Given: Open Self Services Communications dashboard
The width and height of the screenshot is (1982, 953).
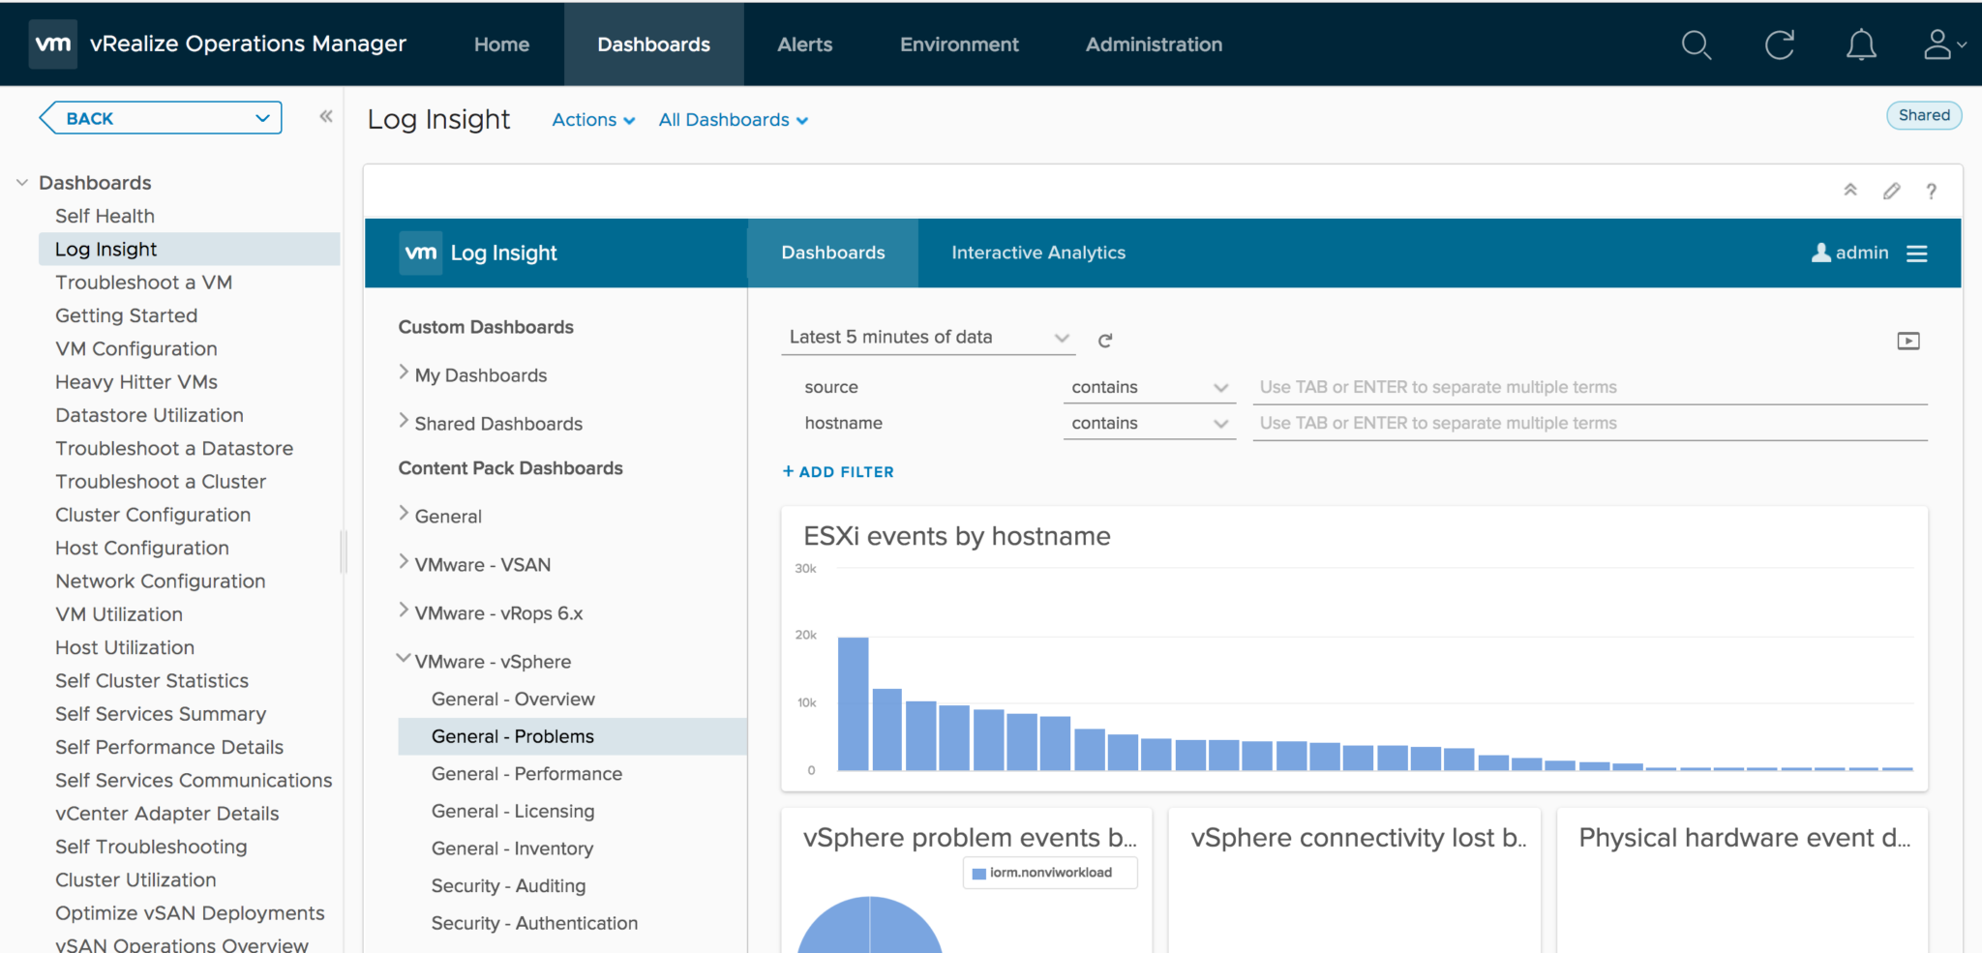Looking at the screenshot, I should pos(194,780).
